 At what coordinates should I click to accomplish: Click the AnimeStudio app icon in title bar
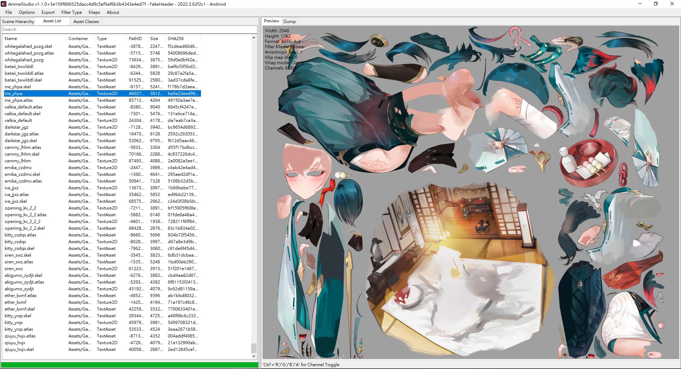[4, 4]
